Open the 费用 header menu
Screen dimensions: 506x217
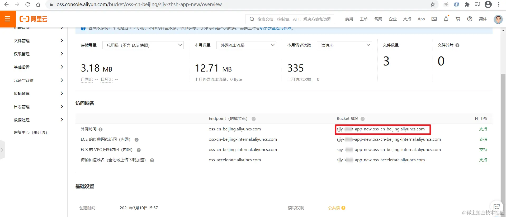point(349,19)
